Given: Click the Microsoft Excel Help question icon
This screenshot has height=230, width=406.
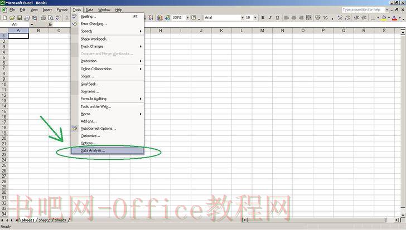Looking at the screenshot, I should 194,18.
